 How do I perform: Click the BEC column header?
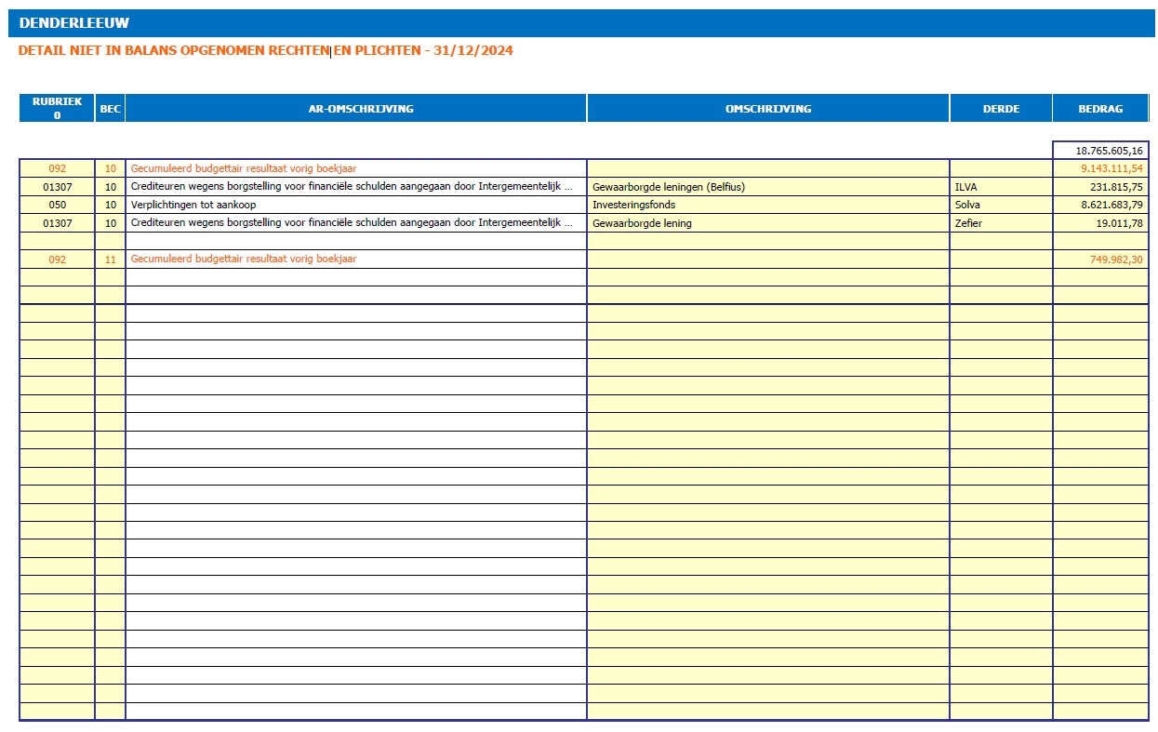(x=110, y=108)
